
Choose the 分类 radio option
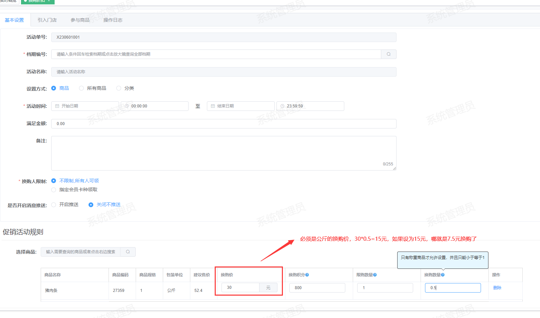pyautogui.click(x=119, y=88)
